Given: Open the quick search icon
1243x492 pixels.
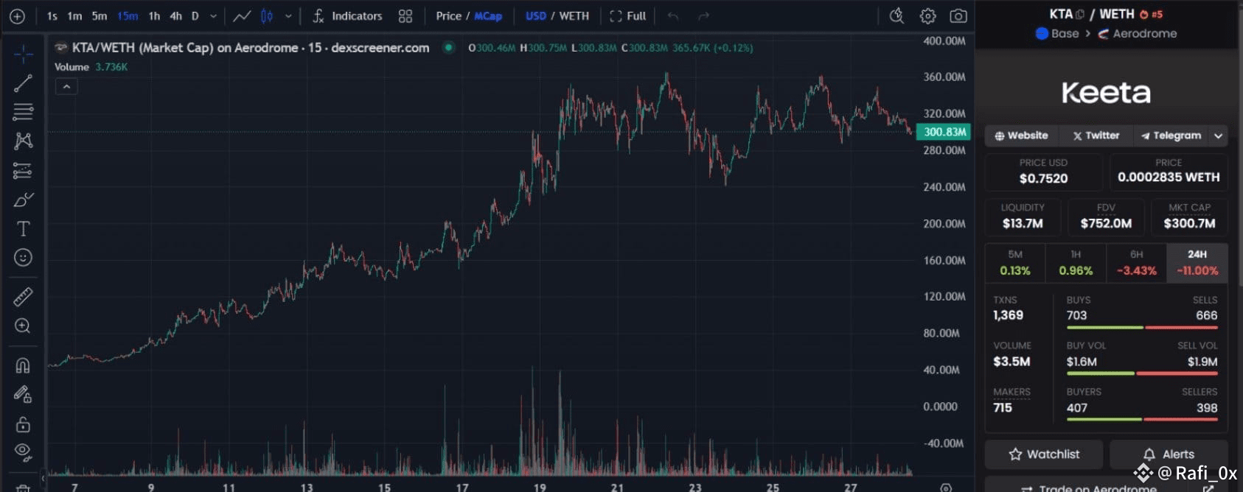Looking at the screenshot, I should (896, 16).
